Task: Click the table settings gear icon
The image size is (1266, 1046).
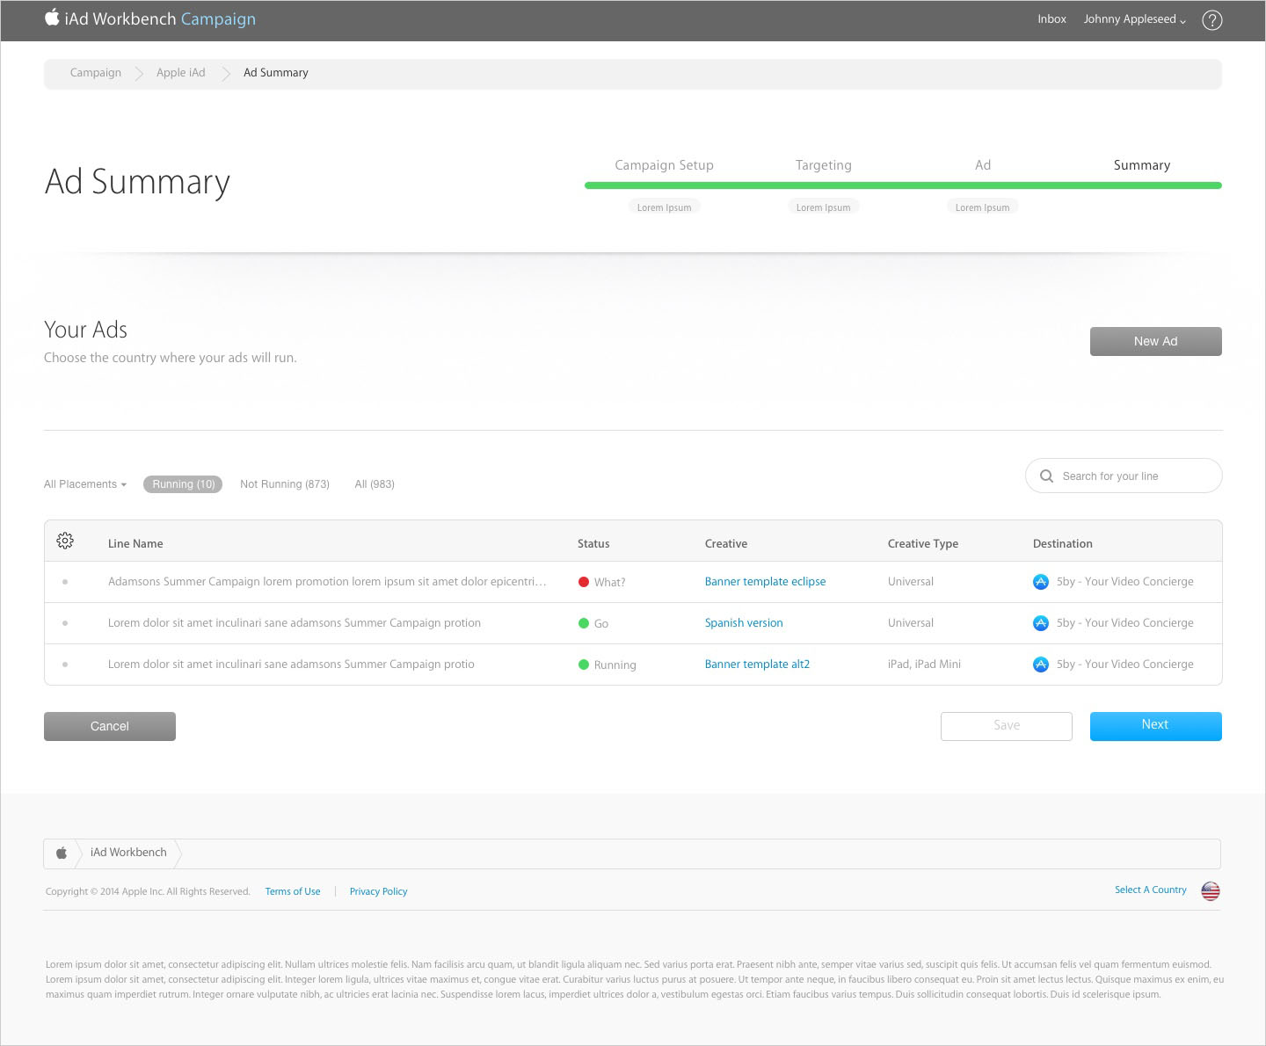Action: pos(65,541)
